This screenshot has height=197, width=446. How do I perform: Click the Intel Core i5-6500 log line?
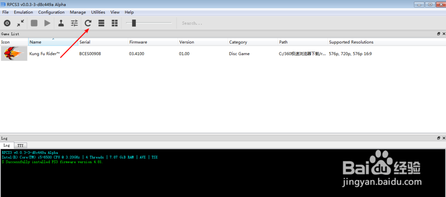pyautogui.click(x=80, y=157)
